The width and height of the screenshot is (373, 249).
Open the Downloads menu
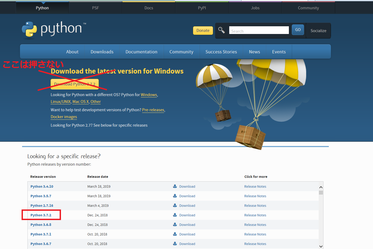pyautogui.click(x=102, y=52)
